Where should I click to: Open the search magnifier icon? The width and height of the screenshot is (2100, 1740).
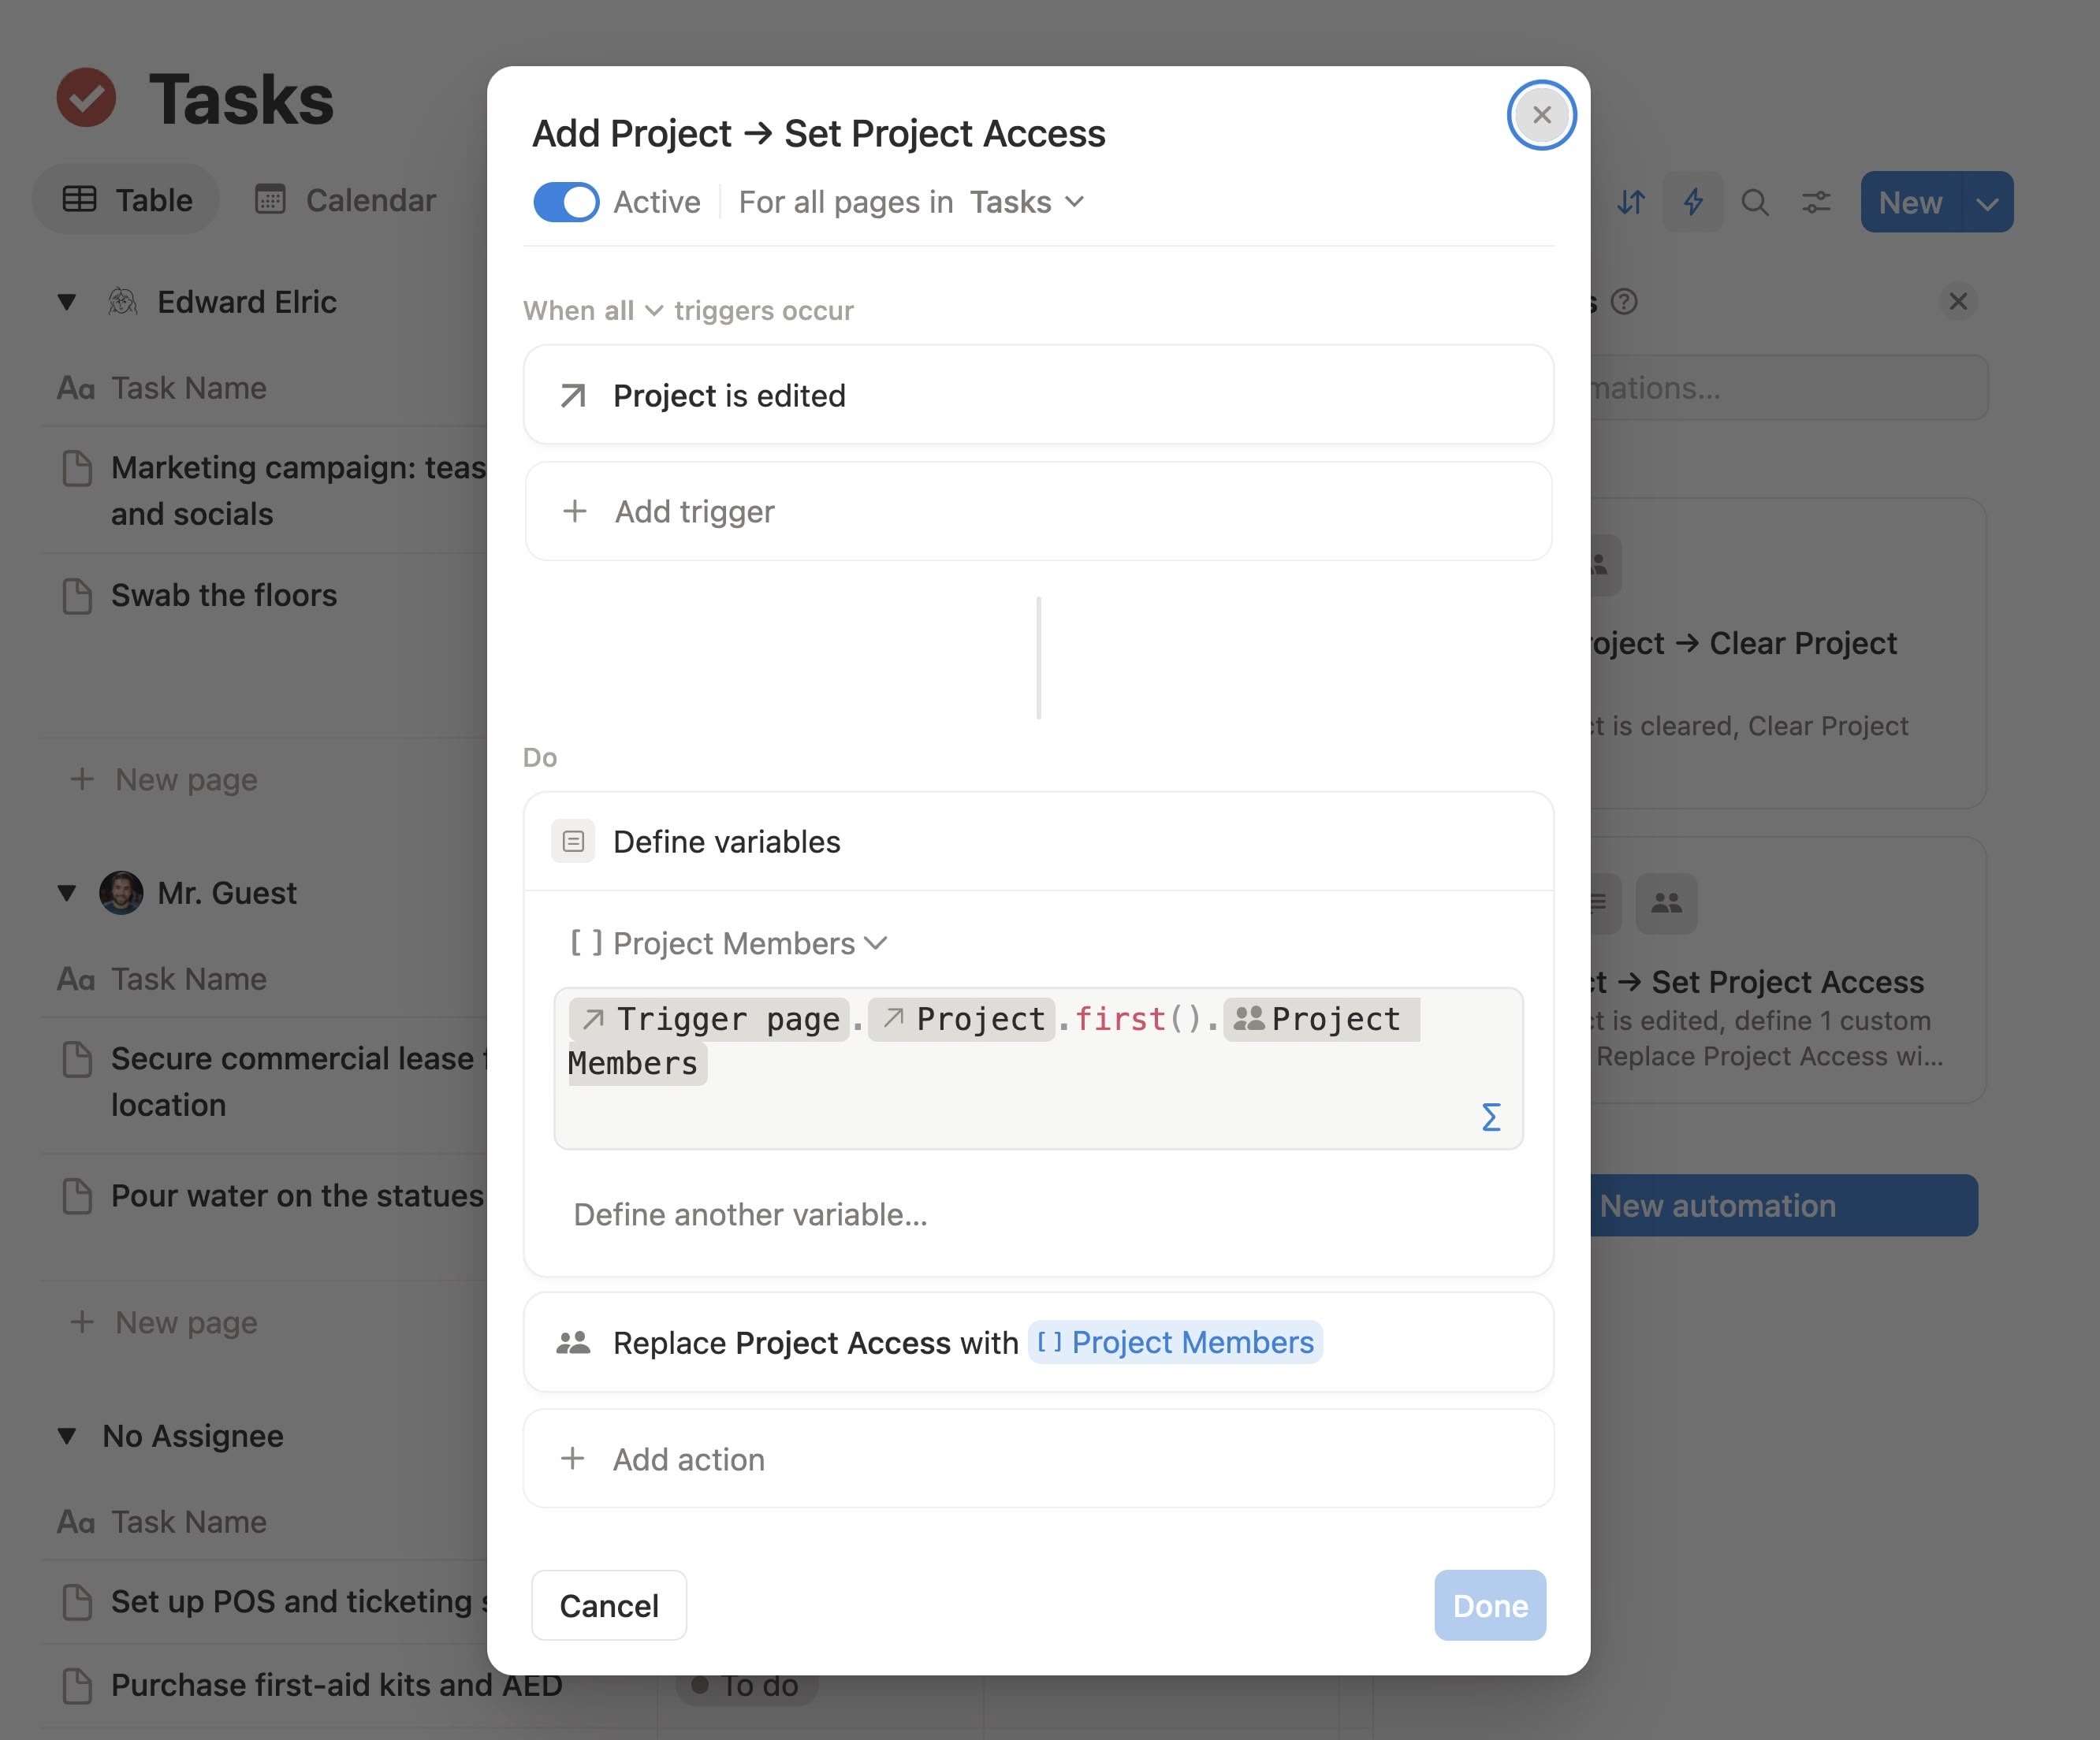click(1754, 202)
